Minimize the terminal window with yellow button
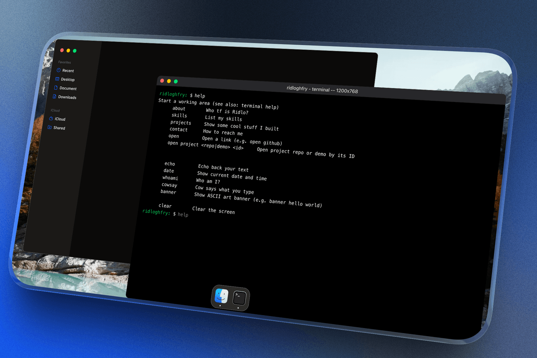The image size is (537, 358). (169, 81)
